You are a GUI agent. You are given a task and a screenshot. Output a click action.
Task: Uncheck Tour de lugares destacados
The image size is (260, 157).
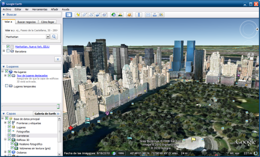[10, 75]
